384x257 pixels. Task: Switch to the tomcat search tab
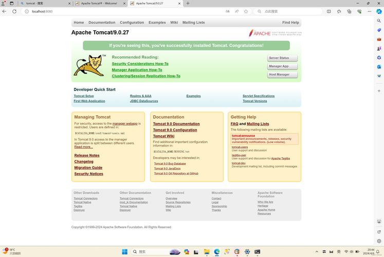[x=34, y=4]
